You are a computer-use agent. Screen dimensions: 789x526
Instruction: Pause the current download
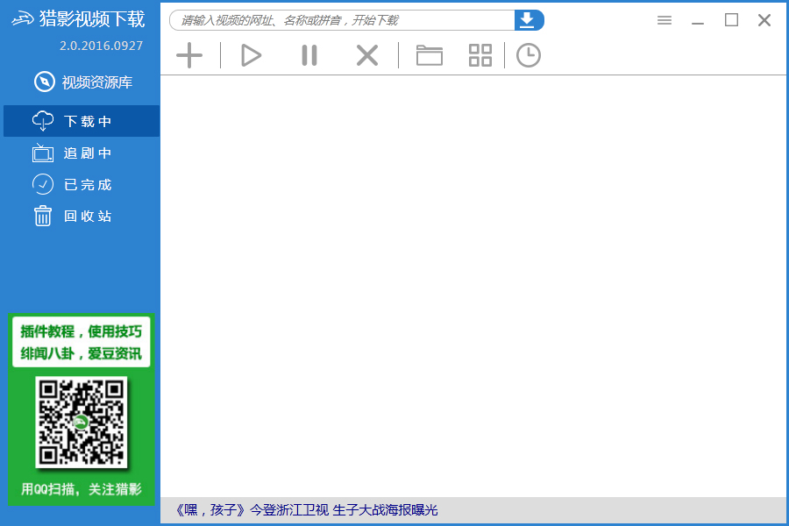(x=309, y=54)
